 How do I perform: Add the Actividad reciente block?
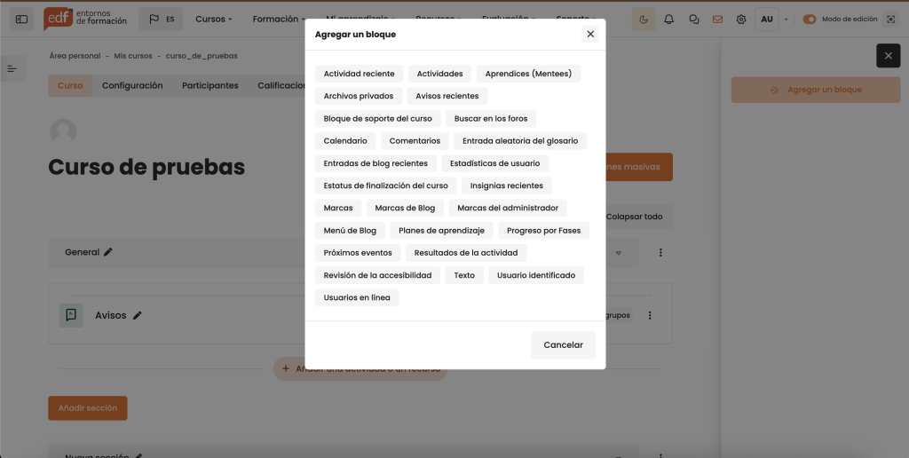click(359, 74)
